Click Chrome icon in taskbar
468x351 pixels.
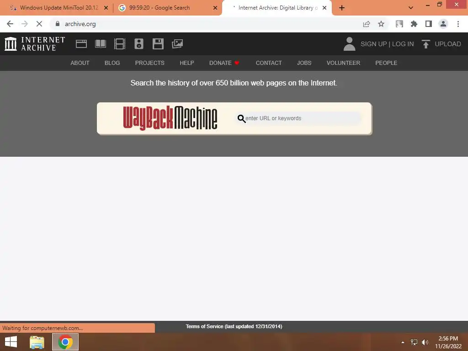coord(65,342)
